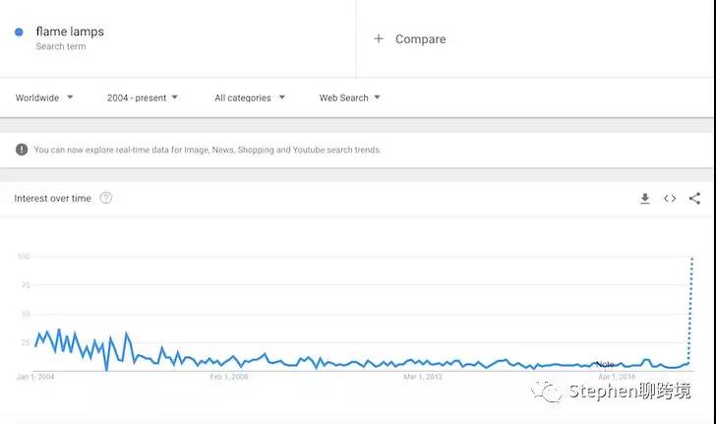This screenshot has height=424, width=716.
Task: Open the All categories dropdown
Action: [250, 97]
